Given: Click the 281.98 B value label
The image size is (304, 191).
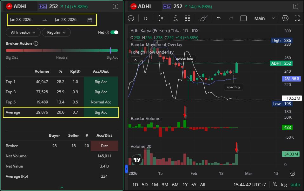Looking at the screenshot, I should click(291, 79).
